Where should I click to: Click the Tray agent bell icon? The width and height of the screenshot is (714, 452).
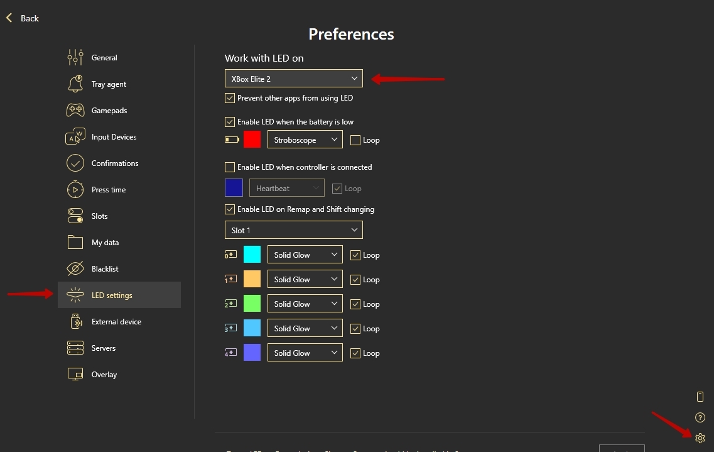75,84
